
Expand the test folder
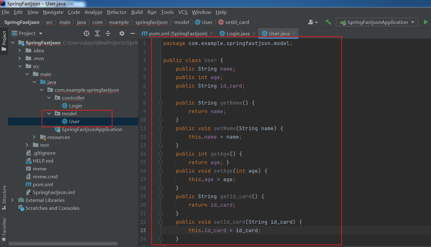[27, 145]
